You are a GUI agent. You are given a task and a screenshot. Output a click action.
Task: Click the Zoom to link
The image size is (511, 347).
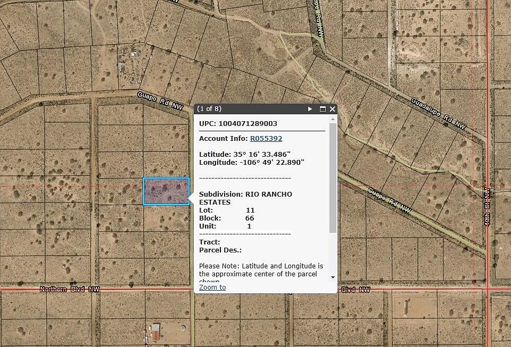[212, 287]
